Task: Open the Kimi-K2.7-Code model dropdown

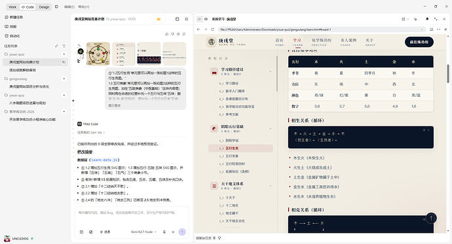Action: tap(144, 232)
